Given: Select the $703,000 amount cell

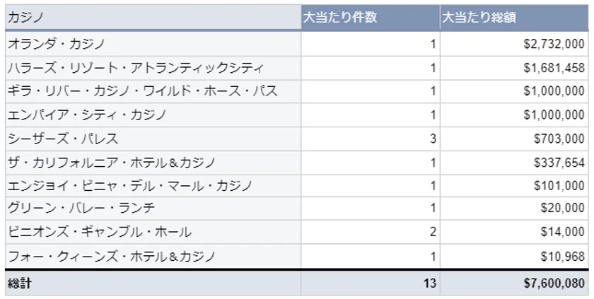Looking at the screenshot, I should [559, 139].
